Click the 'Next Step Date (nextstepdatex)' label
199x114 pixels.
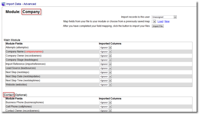point(23,76)
